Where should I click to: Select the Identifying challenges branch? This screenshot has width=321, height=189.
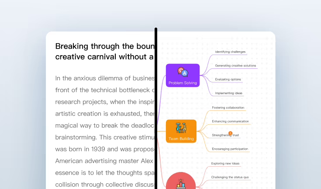click(x=230, y=52)
